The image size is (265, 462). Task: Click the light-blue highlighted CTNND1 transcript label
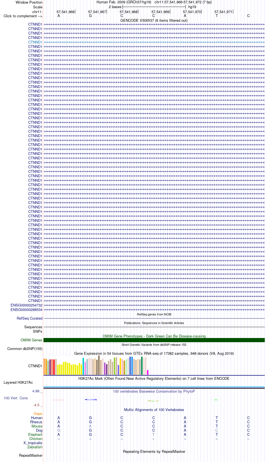(35, 42)
